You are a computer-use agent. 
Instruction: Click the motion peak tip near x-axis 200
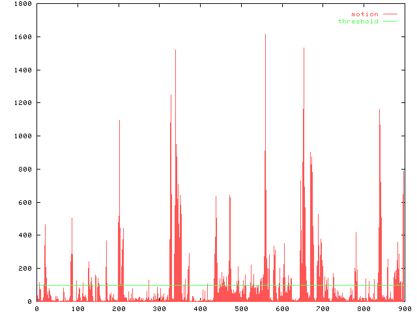119,121
